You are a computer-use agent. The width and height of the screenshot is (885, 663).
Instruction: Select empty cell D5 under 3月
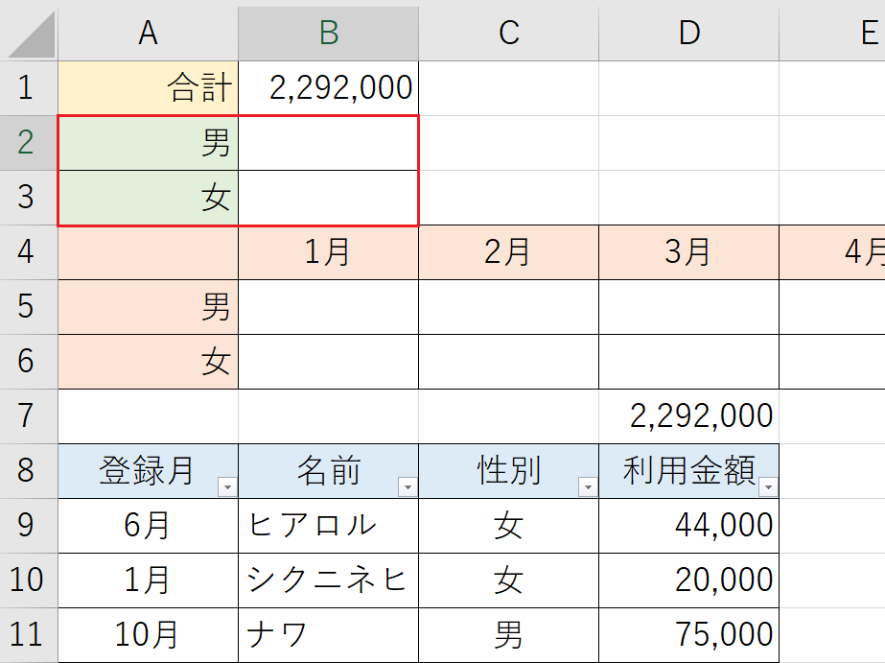688,307
